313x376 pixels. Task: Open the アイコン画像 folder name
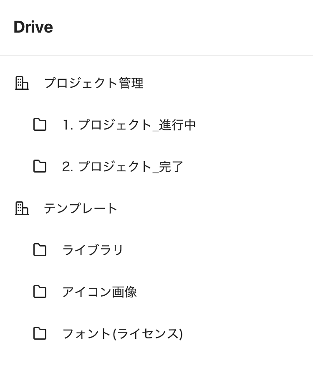(x=99, y=292)
